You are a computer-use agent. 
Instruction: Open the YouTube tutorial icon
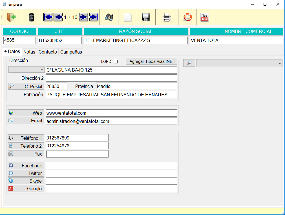pyautogui.click(x=205, y=17)
